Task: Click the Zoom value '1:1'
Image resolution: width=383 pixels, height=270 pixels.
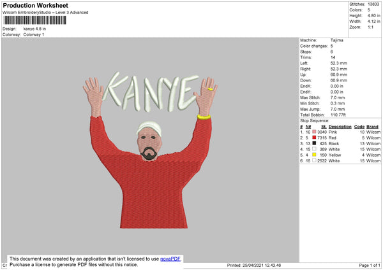Action: click(x=370, y=27)
